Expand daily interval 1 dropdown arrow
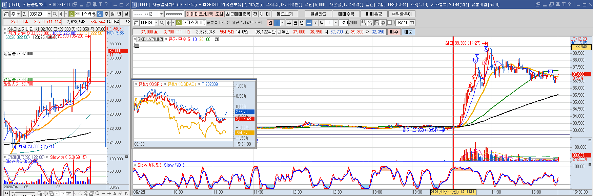 pyautogui.click(x=283, y=23)
